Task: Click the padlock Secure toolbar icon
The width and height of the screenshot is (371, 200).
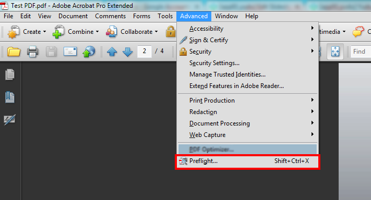Action: coord(171,32)
